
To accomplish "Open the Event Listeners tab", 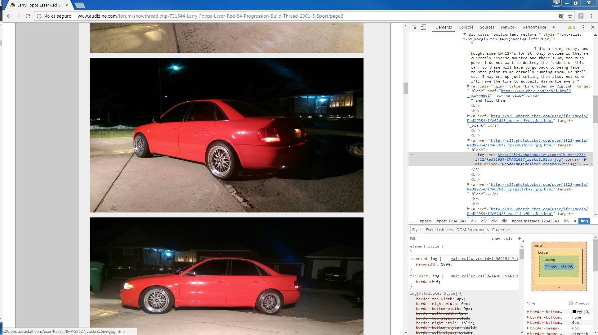I will (x=440, y=230).
